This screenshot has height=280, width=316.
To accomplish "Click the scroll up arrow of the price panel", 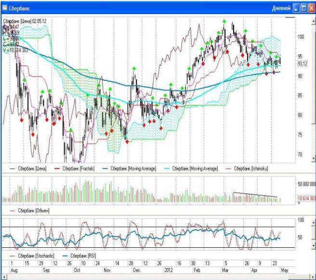I will tap(314, 21).
